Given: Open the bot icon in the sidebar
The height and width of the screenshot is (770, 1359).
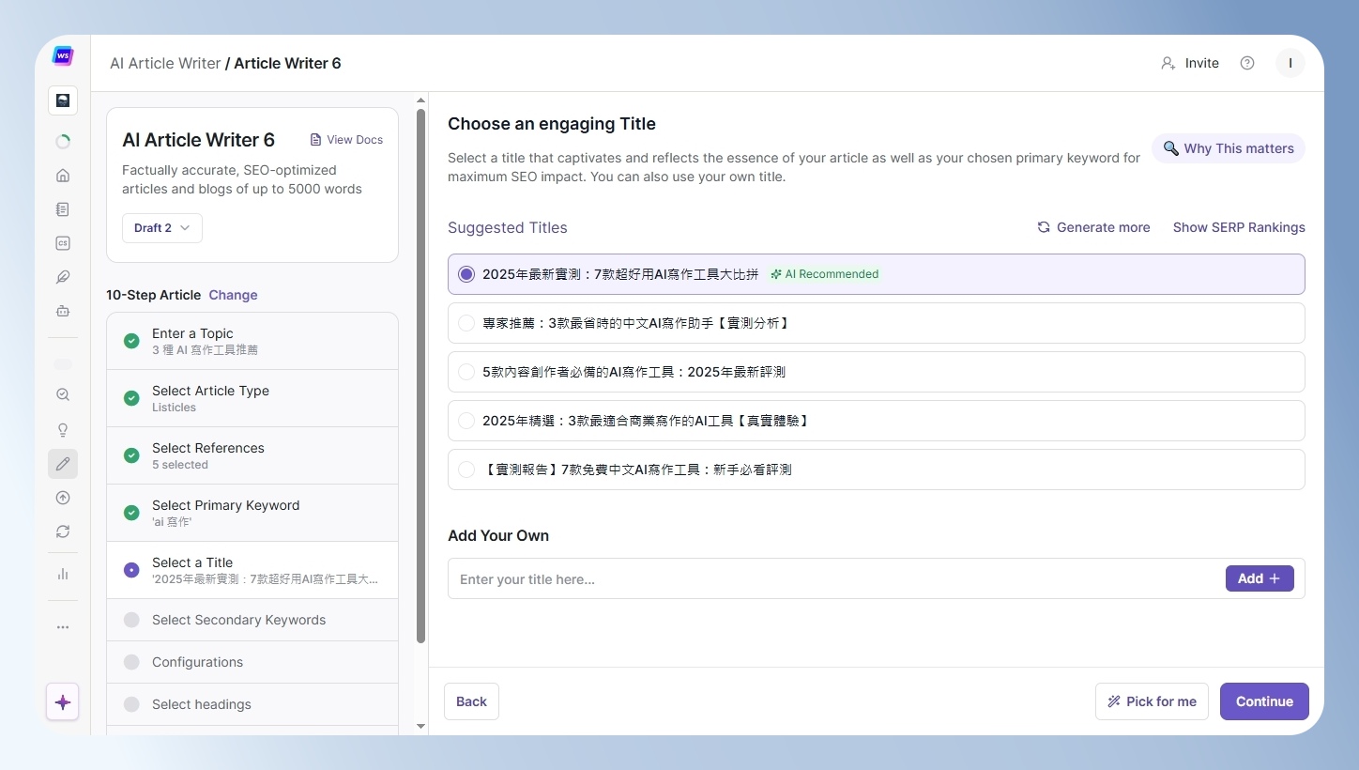Looking at the screenshot, I should 63,311.
